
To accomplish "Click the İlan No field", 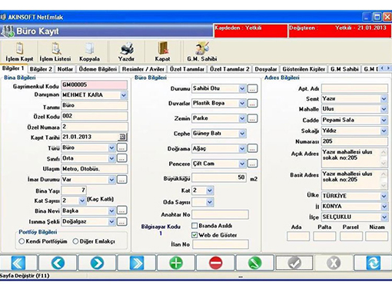I will coord(221,244).
